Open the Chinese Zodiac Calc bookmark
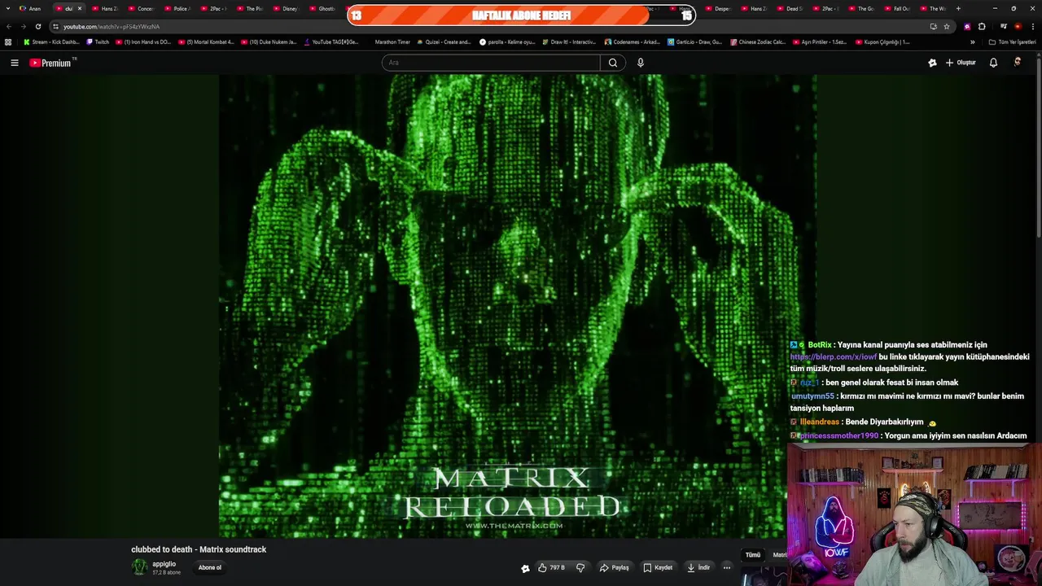1042x586 pixels. point(758,42)
